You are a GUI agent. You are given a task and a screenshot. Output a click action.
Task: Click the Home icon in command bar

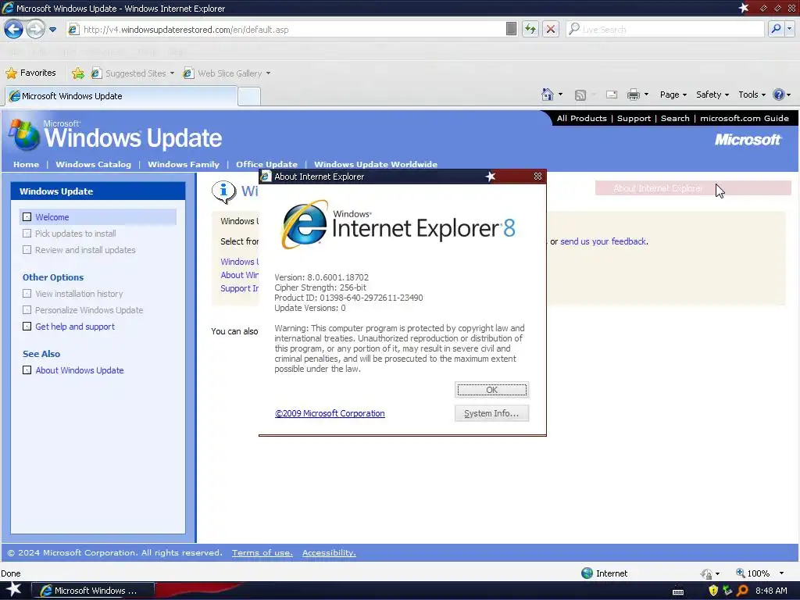(548, 95)
